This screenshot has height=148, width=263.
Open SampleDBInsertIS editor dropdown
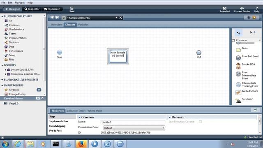(116, 18)
